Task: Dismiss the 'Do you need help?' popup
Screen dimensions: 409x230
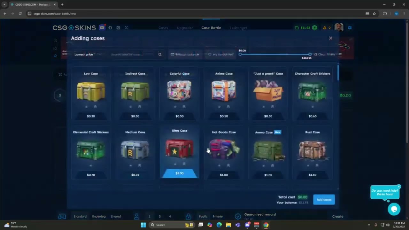Action: (399, 187)
